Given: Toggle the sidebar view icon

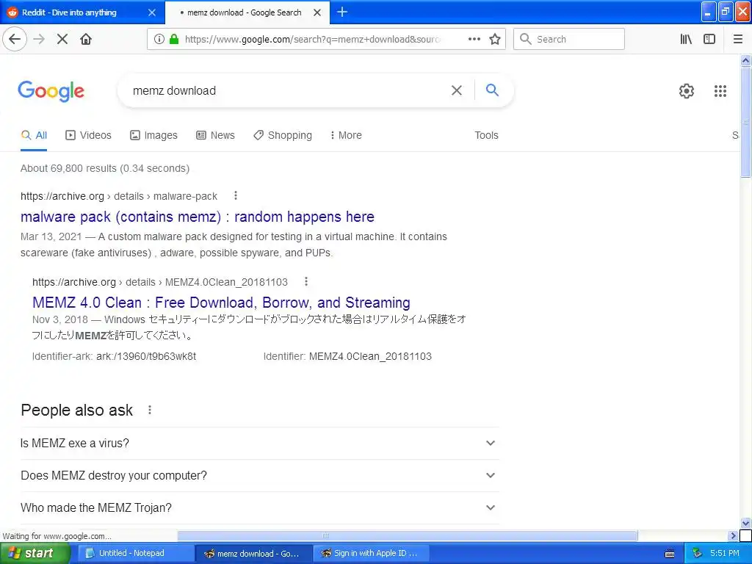Looking at the screenshot, I should click(x=709, y=39).
